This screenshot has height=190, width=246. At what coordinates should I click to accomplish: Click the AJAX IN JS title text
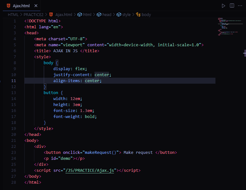click(x=66, y=51)
